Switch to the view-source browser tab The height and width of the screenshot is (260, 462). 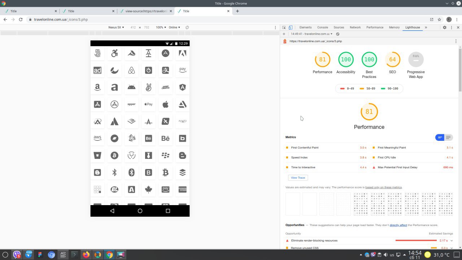[x=146, y=11]
